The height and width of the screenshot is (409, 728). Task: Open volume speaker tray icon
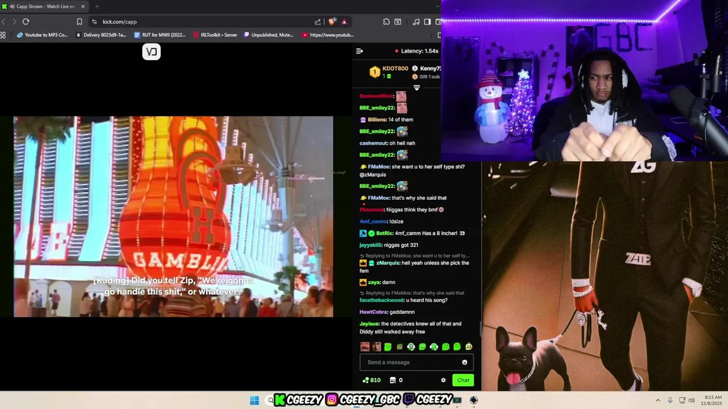(692, 400)
